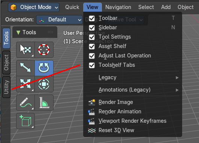Switch to the Utility vertical tab
Screen dimensions: 199x143
coord(6,87)
